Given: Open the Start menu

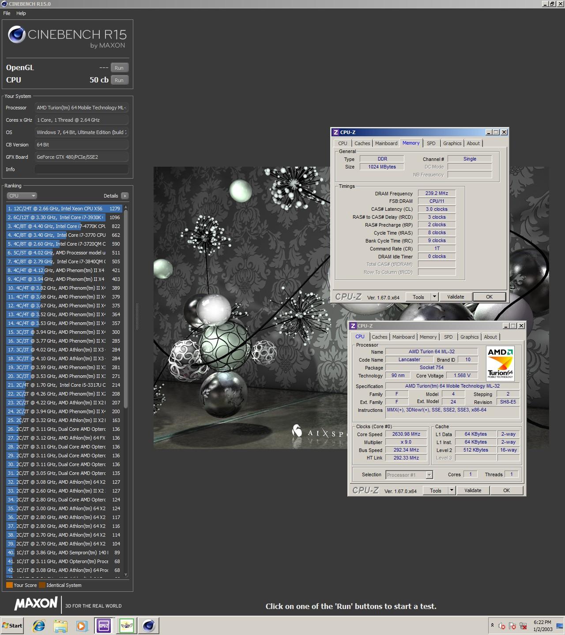Looking at the screenshot, I should pos(12,625).
